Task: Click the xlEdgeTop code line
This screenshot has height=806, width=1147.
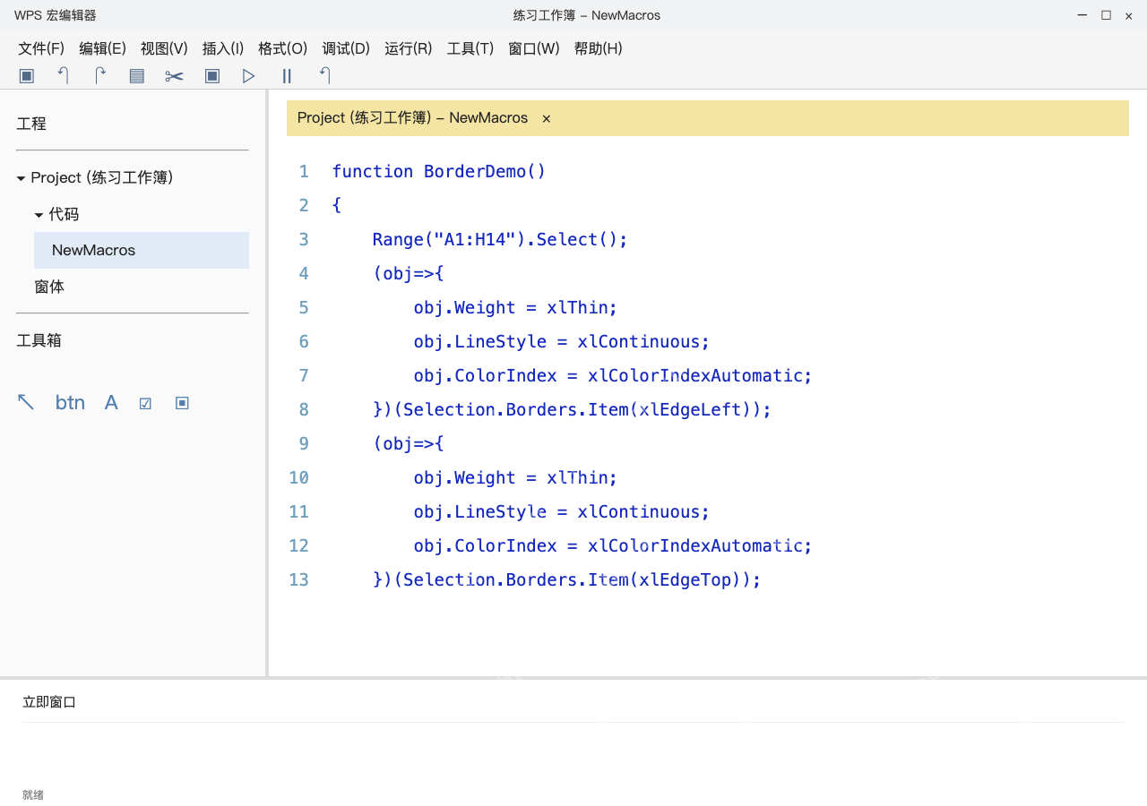Action: click(567, 579)
